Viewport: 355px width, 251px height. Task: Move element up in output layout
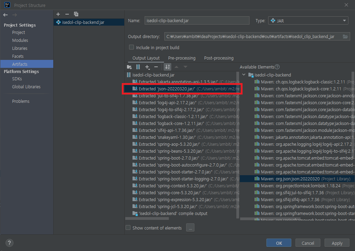[x=176, y=67]
